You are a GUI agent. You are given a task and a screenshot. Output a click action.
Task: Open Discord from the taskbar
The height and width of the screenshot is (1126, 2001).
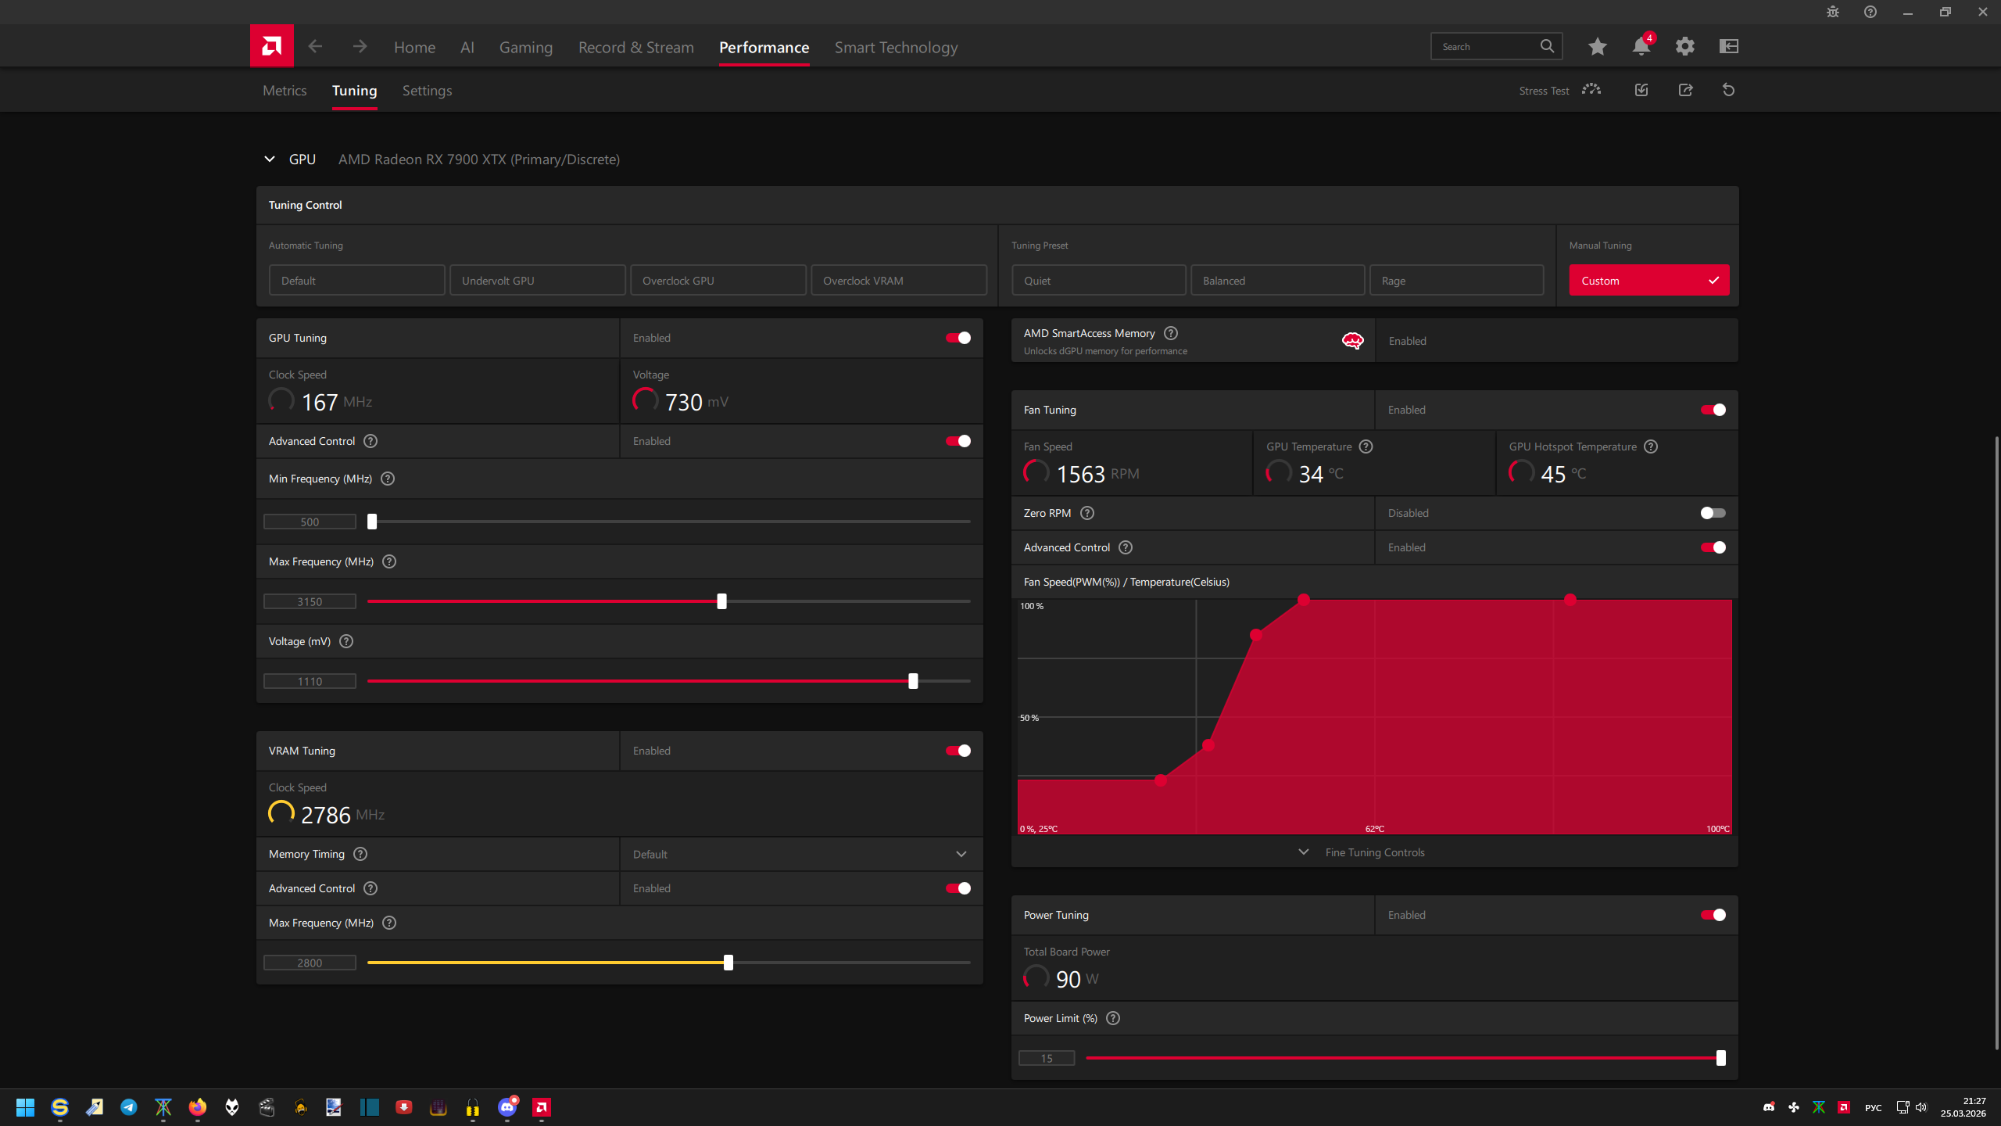(x=507, y=1107)
